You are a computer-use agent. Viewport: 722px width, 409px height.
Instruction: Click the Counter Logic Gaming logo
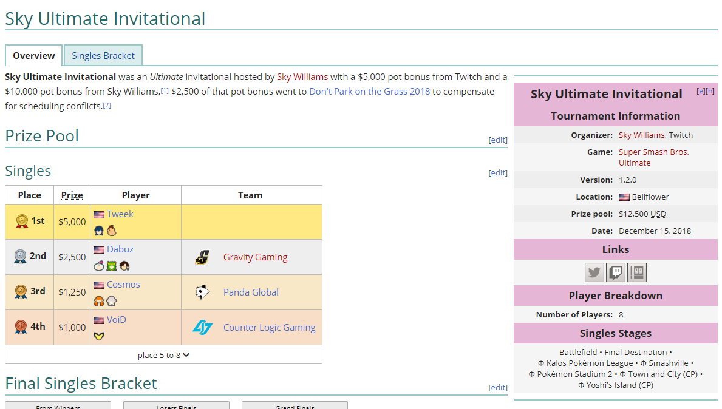[202, 328]
